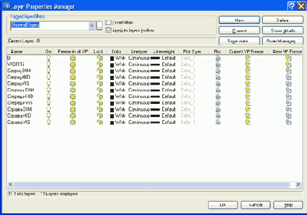Open filter dialog with the ellipsis button
307x215 pixels.
pos(100,26)
